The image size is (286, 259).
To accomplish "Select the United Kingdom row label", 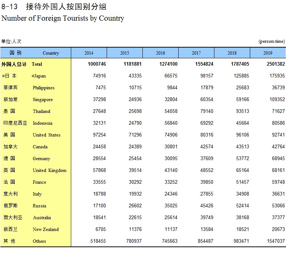I will [49, 170].
